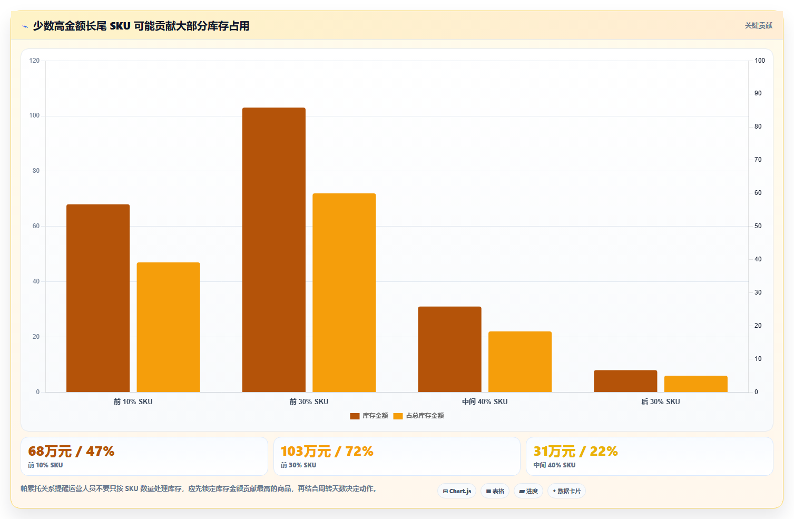Click the 68万元 / 47% data card value
794x519 pixels.
pos(71,452)
